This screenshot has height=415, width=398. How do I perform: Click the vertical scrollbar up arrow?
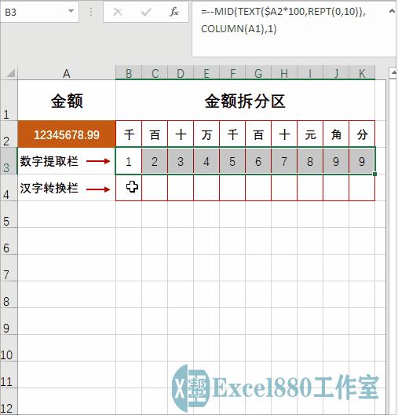(x=393, y=72)
